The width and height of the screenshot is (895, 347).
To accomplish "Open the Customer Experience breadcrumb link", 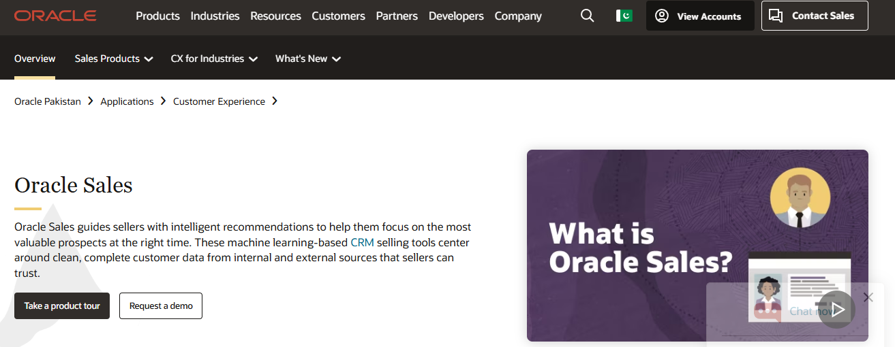I will 219,101.
